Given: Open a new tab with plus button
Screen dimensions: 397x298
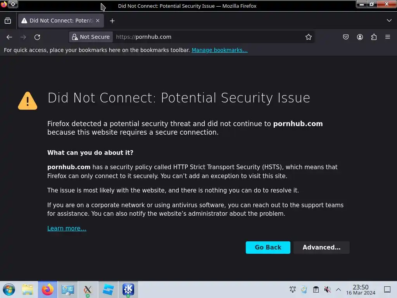Looking at the screenshot, I should 112,21.
